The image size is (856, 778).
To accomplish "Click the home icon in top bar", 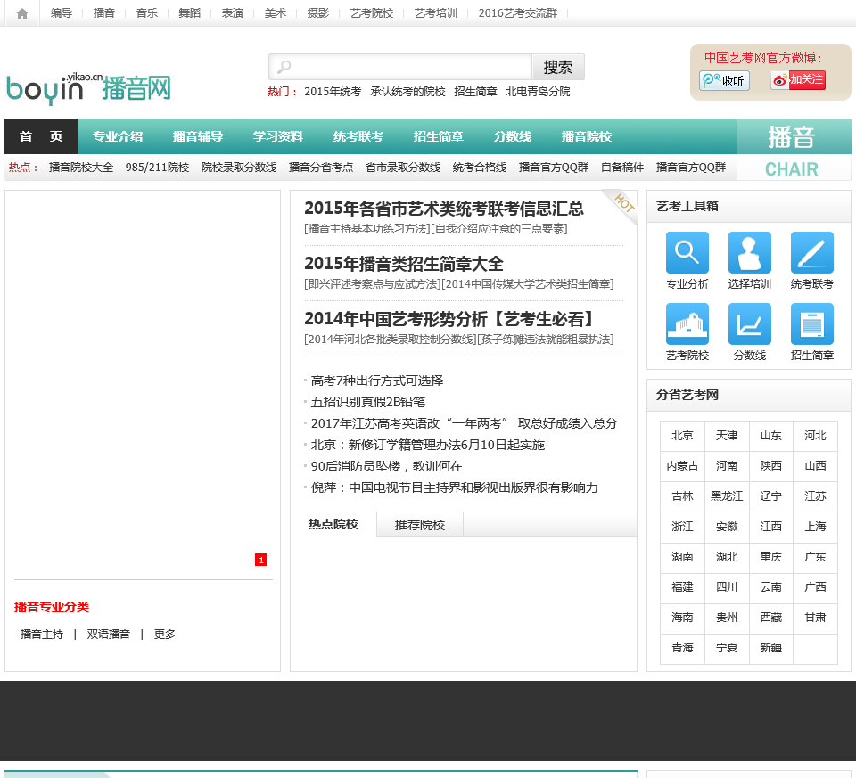I will click(x=22, y=13).
